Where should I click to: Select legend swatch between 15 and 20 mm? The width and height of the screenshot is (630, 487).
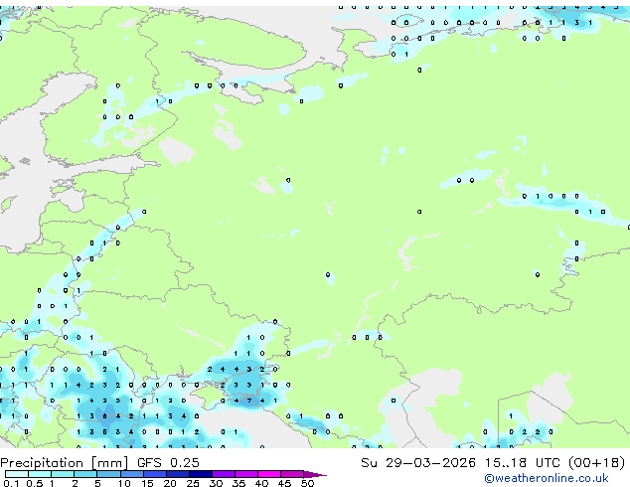(155, 474)
